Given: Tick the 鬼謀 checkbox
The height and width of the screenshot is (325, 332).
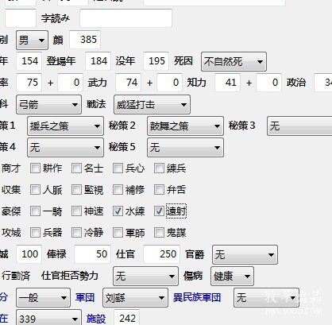Looking at the screenshot, I should coord(159,233).
